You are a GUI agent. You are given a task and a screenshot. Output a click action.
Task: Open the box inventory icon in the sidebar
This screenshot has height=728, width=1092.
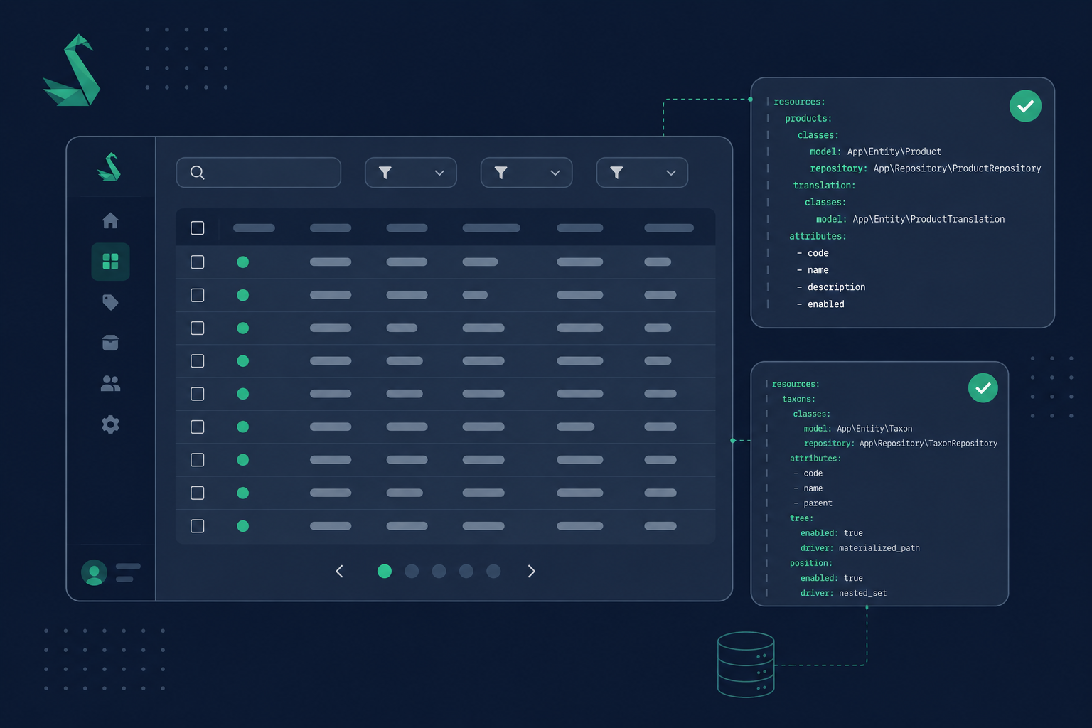[x=110, y=343]
